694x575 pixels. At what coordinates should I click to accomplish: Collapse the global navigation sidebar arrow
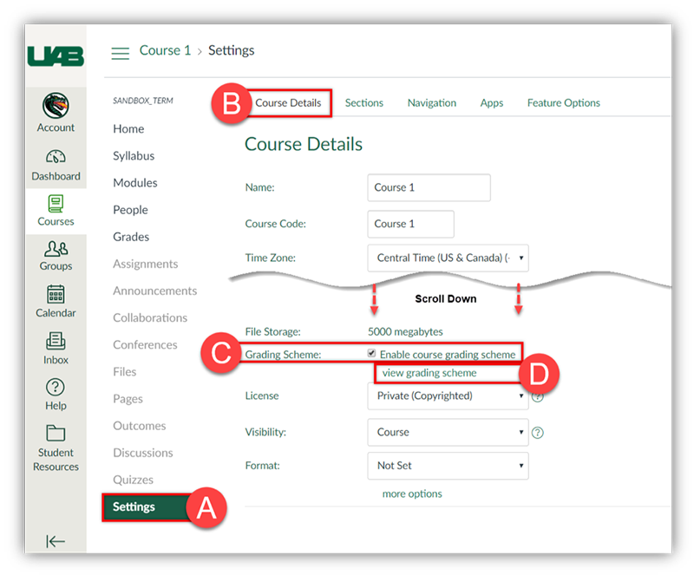[x=56, y=542]
